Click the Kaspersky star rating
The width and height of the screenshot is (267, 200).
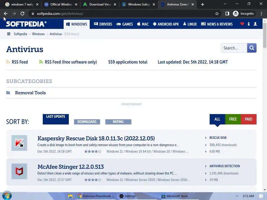(93, 151)
